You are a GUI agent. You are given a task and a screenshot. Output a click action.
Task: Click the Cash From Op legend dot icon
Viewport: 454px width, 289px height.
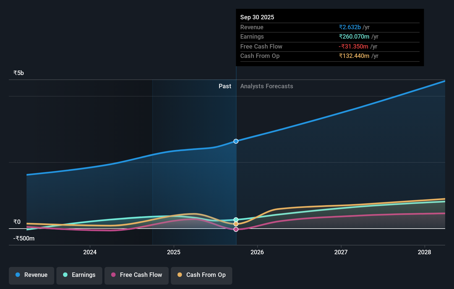click(180, 275)
